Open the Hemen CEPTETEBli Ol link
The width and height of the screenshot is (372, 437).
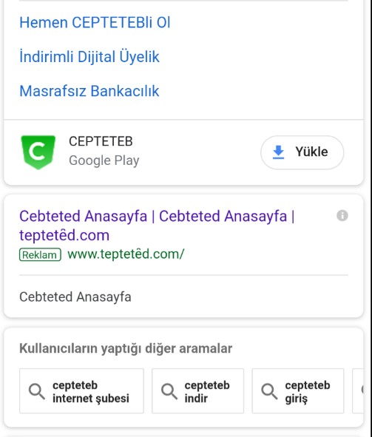[x=95, y=22]
